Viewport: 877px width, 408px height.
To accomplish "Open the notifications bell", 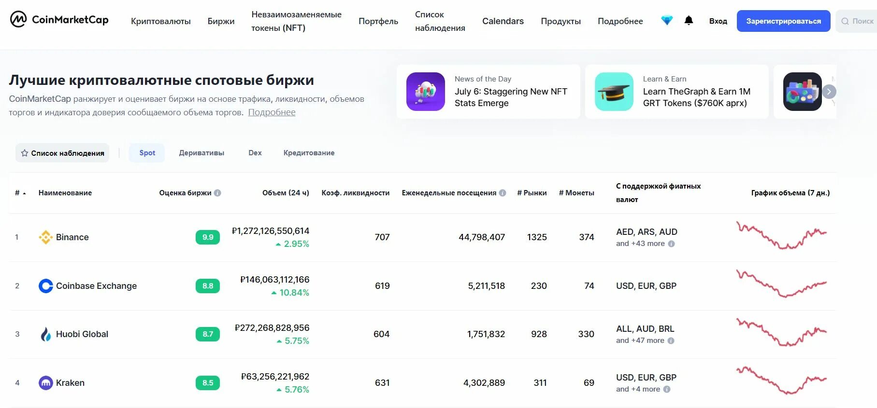I will [689, 20].
